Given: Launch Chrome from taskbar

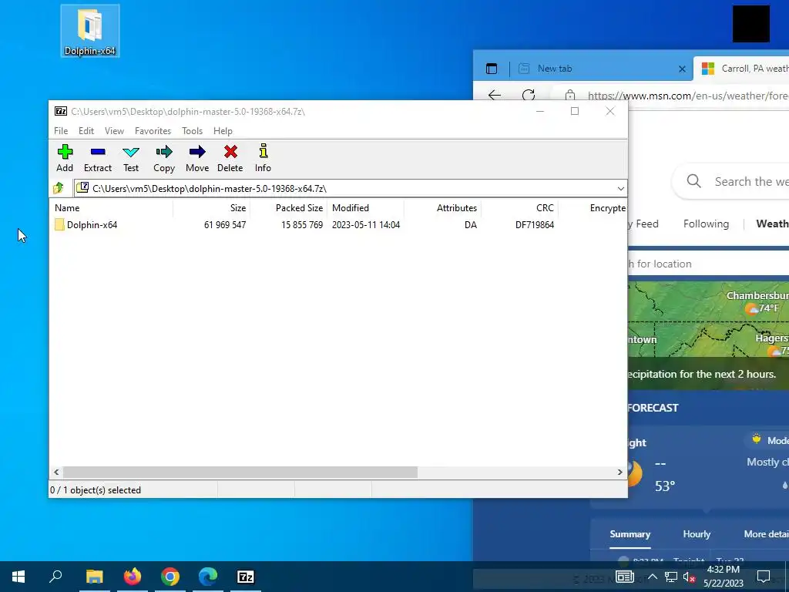Looking at the screenshot, I should point(170,577).
